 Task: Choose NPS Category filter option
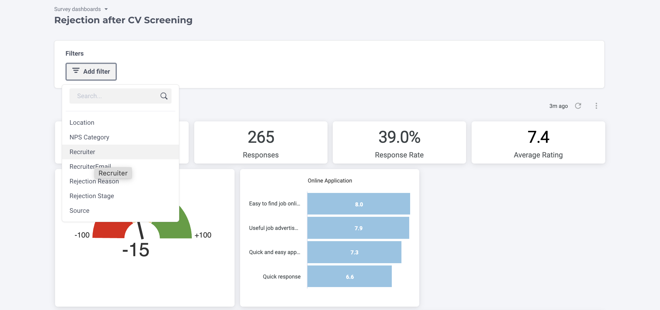pos(121,137)
